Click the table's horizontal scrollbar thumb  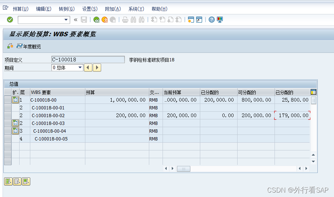(x=183, y=169)
